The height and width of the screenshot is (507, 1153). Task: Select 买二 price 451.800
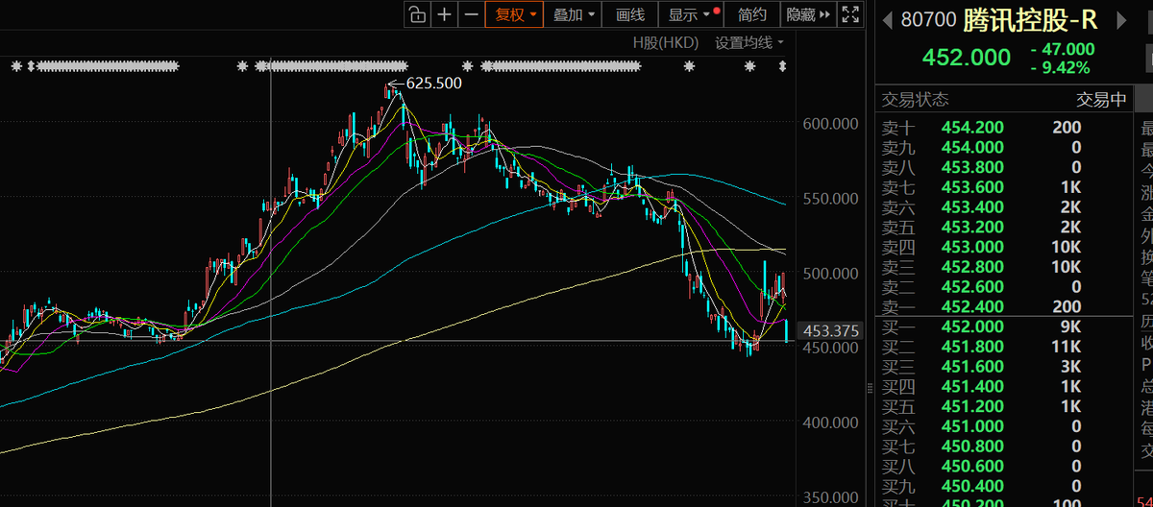click(x=972, y=347)
